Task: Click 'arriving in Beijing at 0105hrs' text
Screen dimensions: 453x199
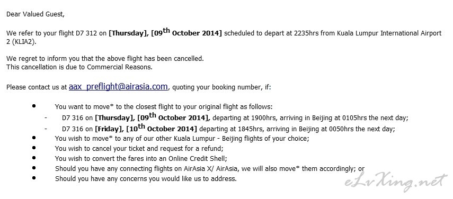Action: [x=295, y=118]
